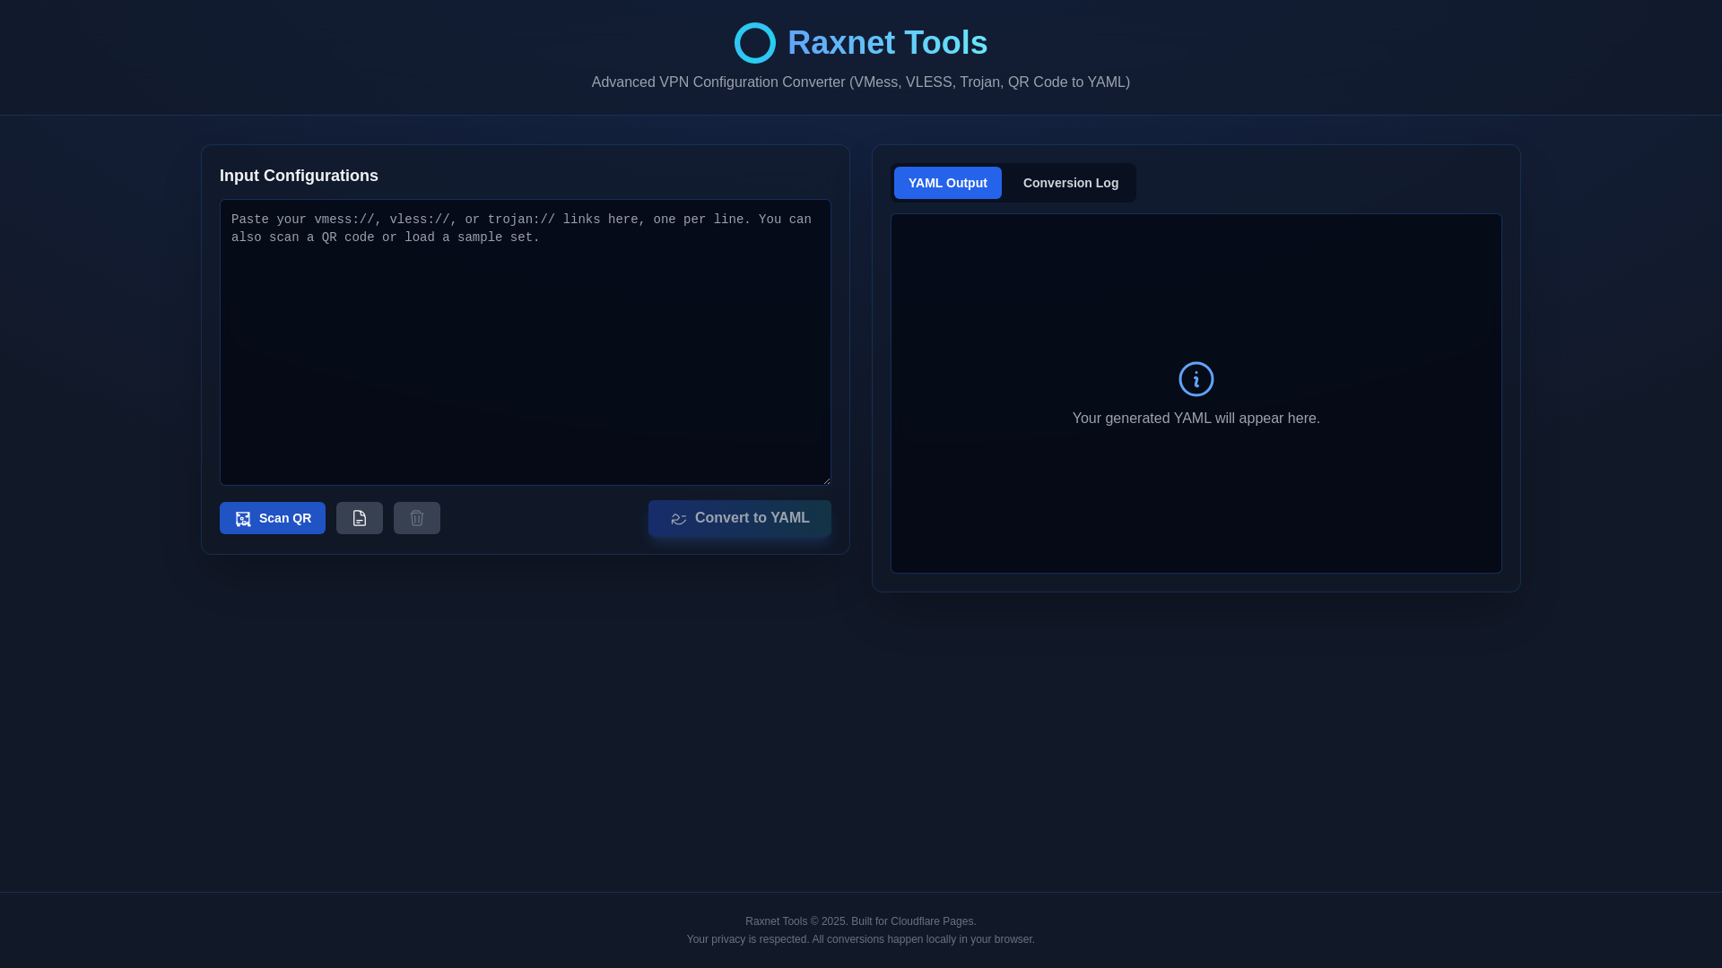
Task: Click Convert to YAML button
Action: 740,518
